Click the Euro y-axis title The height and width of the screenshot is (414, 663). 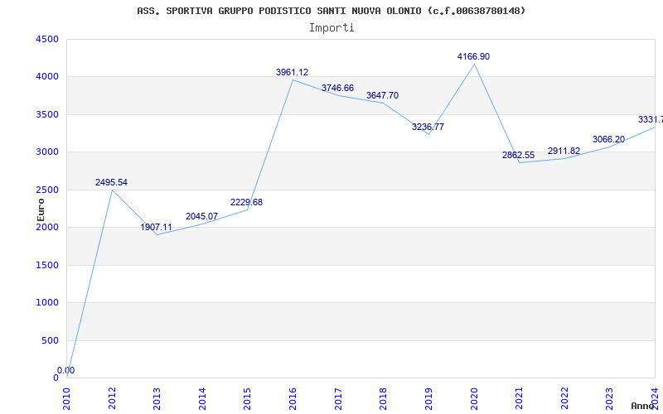[x=41, y=209]
